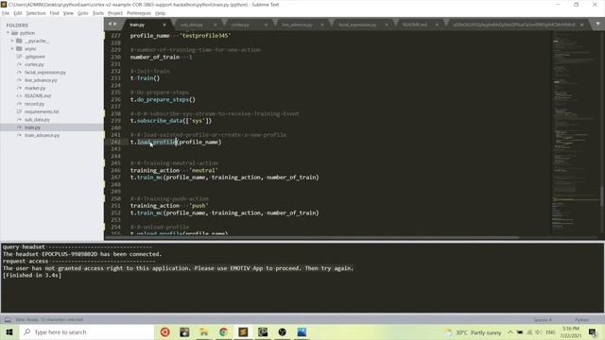Click the ENG language indicator
Screen dimensions: 605x340
550,331
